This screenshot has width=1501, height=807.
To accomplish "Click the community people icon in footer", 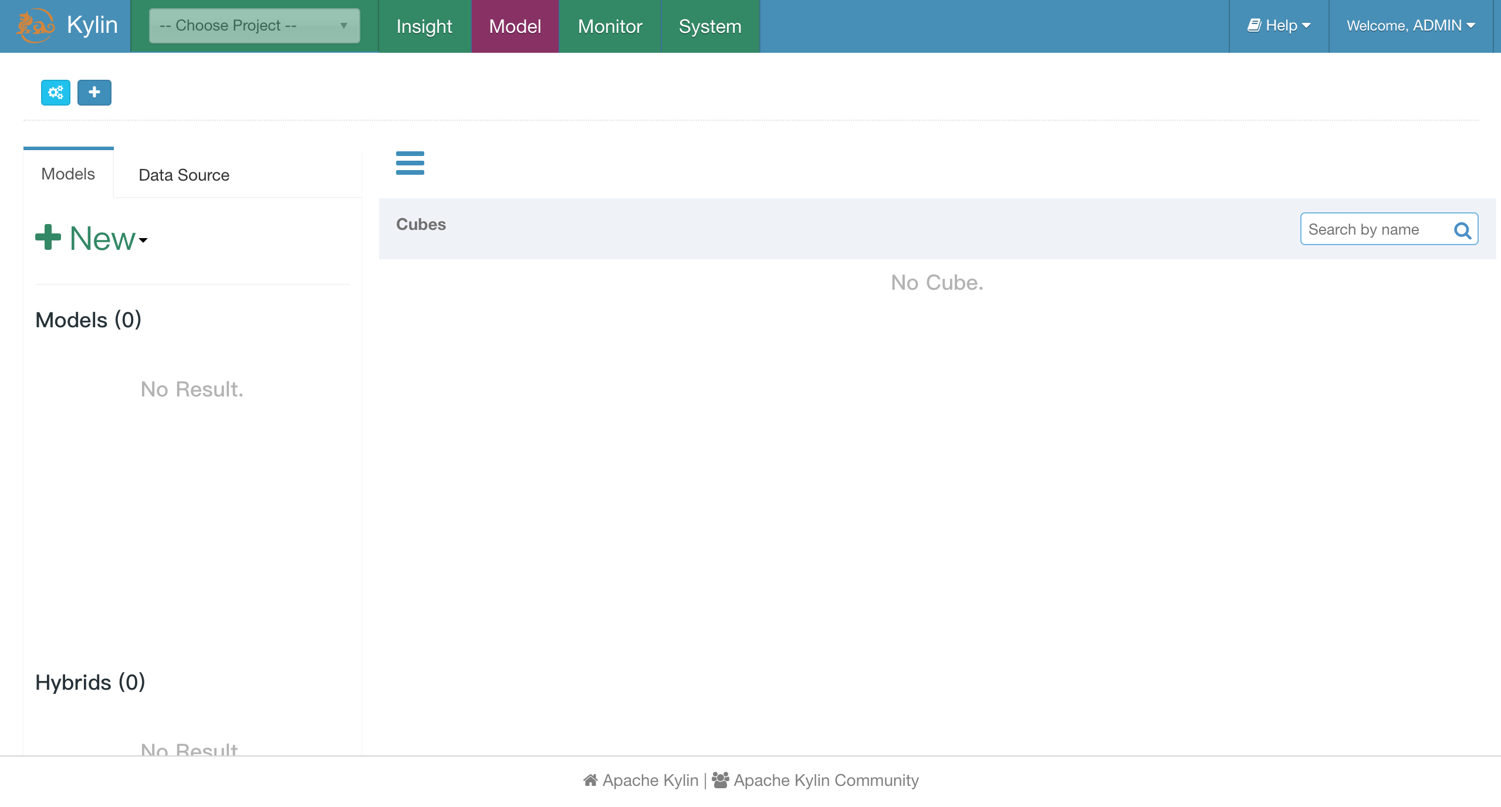I will pos(720,780).
